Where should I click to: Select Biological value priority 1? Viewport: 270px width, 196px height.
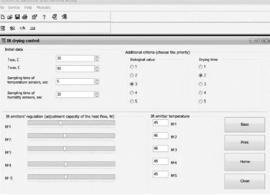coord(132,67)
